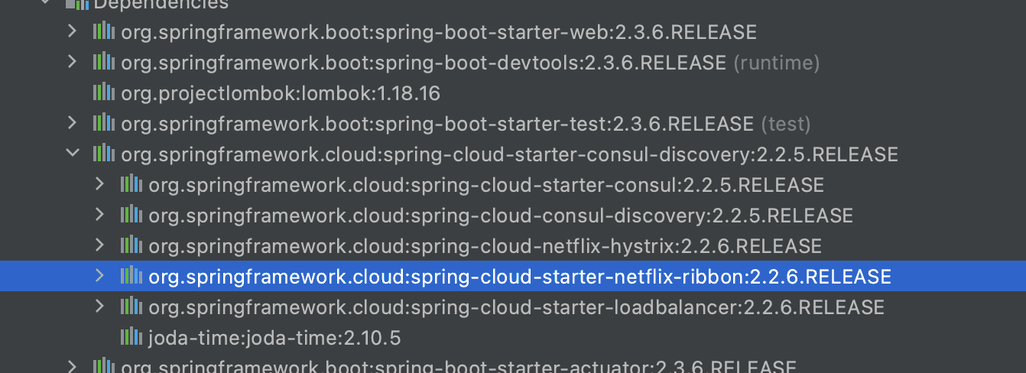Click the lombok dependency library icon
This screenshot has width=1026, height=373.
[103, 92]
